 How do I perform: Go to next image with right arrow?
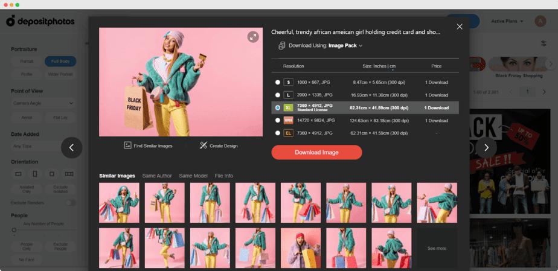[486, 148]
